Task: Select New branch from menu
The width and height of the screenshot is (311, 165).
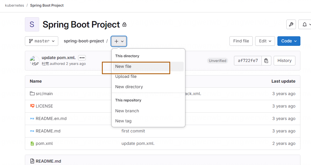Action: pos(148,111)
